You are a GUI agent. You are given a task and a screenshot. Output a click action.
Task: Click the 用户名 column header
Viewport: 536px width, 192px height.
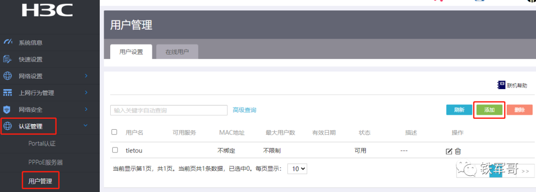click(x=134, y=133)
